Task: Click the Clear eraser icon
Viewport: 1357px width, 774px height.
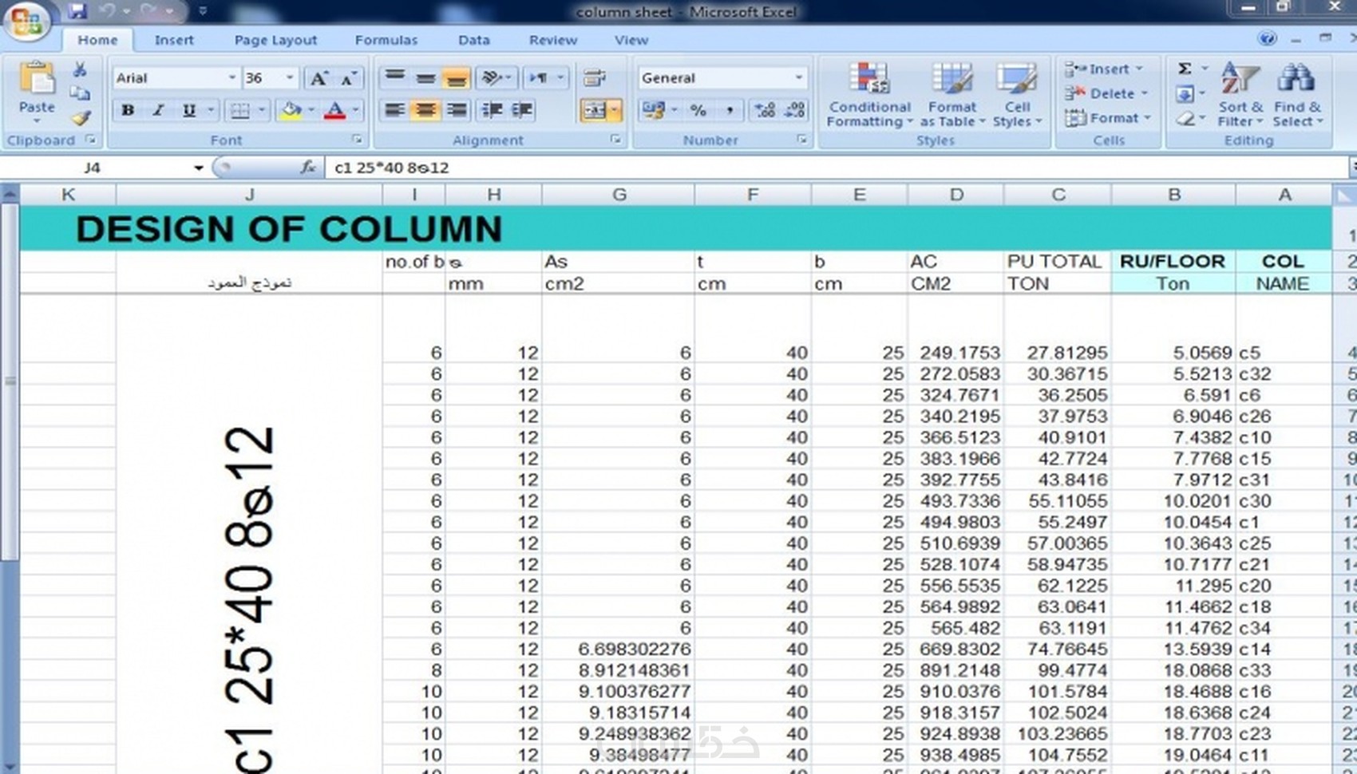Action: pos(1185,118)
